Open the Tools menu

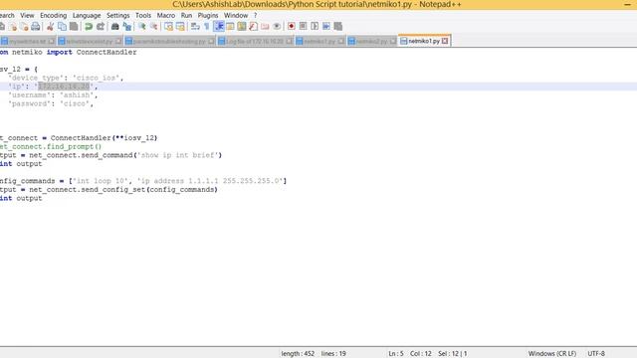click(x=143, y=16)
